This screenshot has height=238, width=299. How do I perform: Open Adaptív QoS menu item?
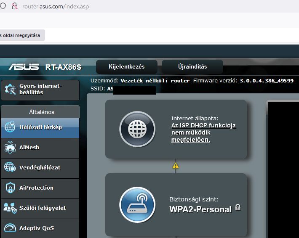click(40, 228)
